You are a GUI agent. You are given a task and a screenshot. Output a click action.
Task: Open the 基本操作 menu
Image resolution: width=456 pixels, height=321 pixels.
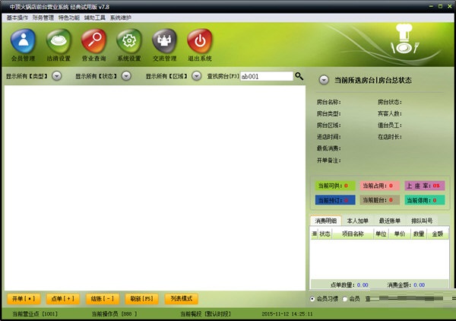pyautogui.click(x=17, y=17)
